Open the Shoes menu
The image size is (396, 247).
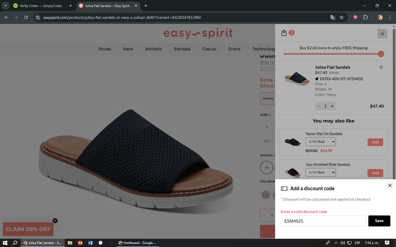[105, 49]
